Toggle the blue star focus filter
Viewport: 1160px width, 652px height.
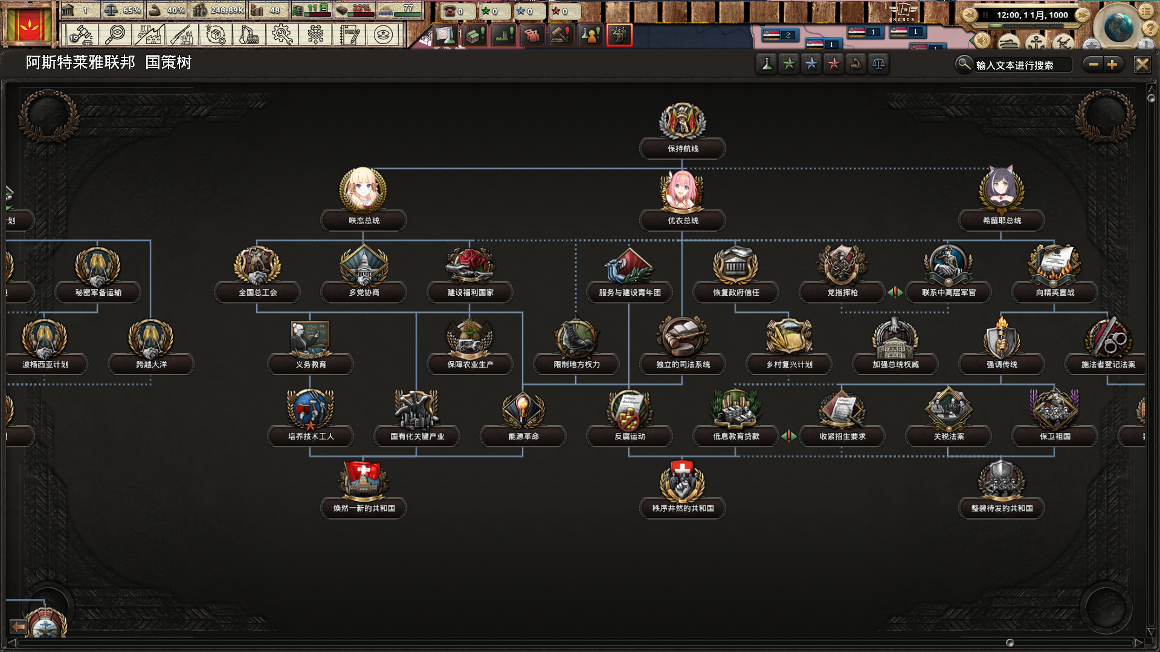click(x=811, y=64)
